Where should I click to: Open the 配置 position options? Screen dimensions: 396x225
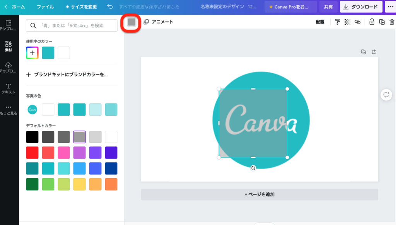click(320, 22)
